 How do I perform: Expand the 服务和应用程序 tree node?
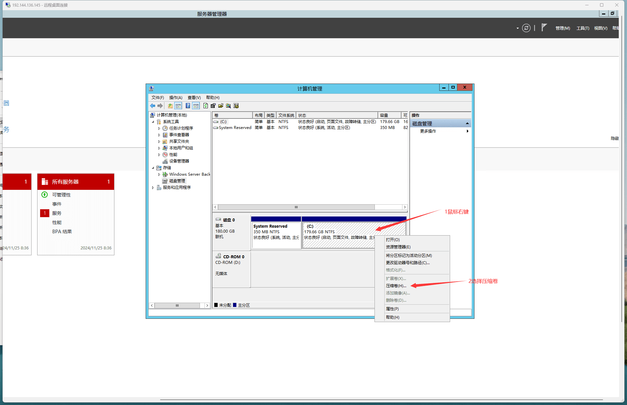point(153,188)
